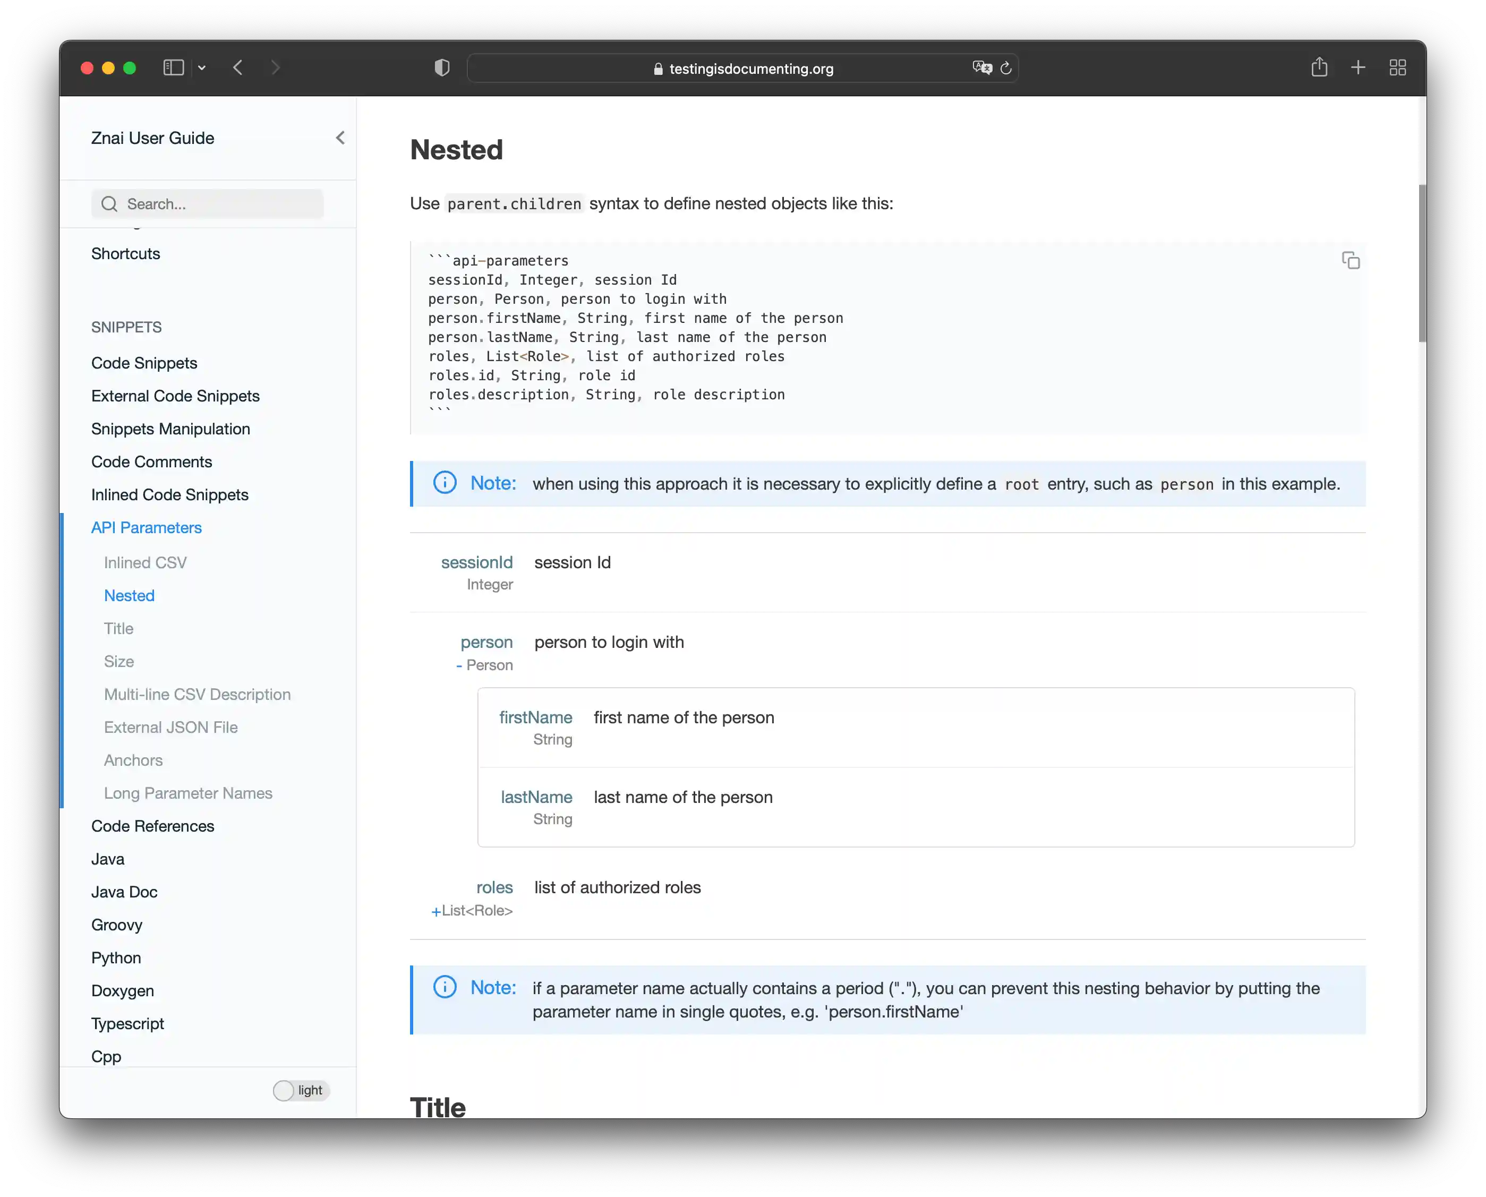Click the sidebar search field
This screenshot has width=1486, height=1197.
(208, 203)
